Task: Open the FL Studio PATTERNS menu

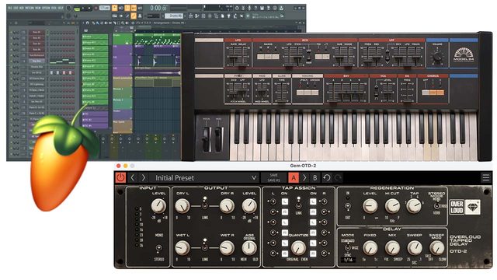Action: [x=30, y=8]
